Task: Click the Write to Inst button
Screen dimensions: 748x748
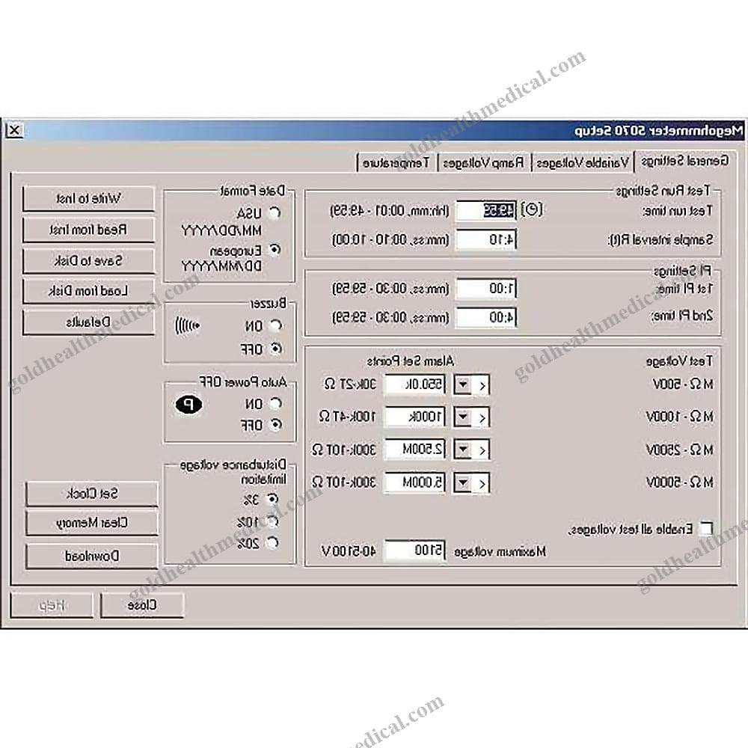Action: pos(89,198)
